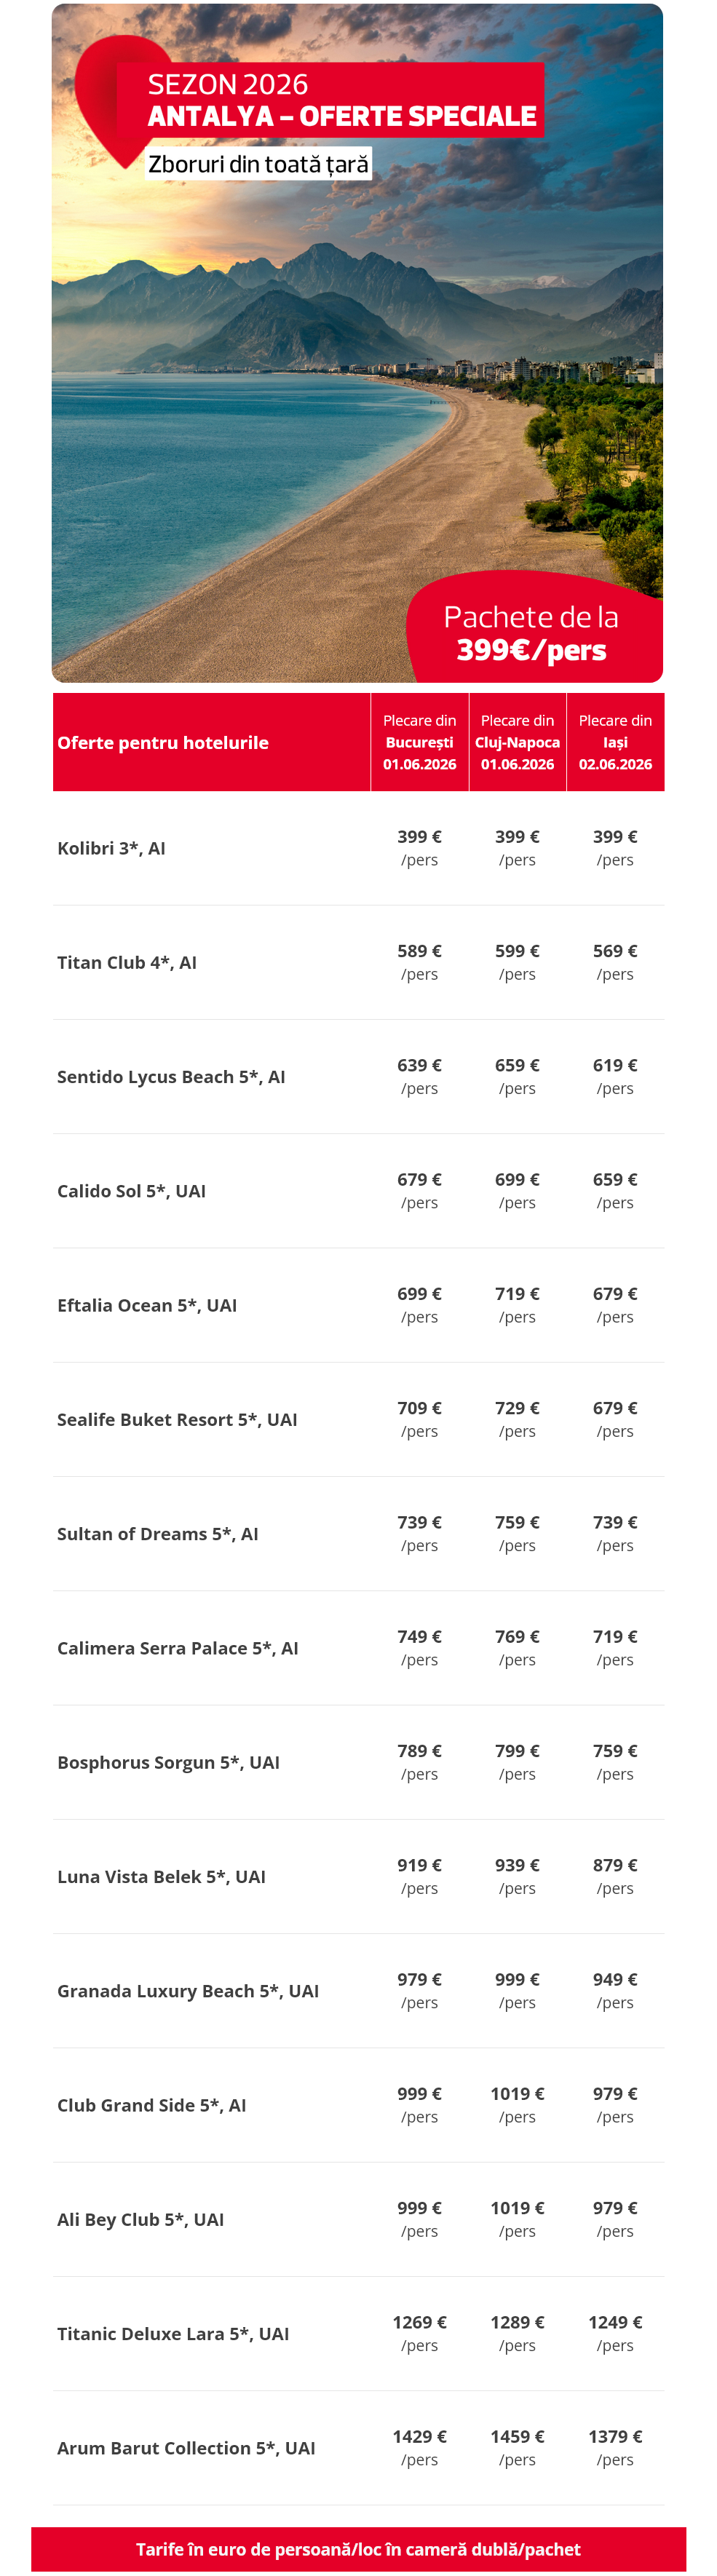Click the Luna Vista Belek 5* hotel
Image resolution: width=717 pixels, height=2576 pixels.
(x=161, y=1876)
